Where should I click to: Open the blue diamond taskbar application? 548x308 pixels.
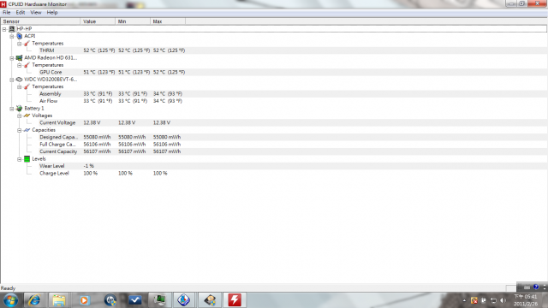[x=184, y=300]
